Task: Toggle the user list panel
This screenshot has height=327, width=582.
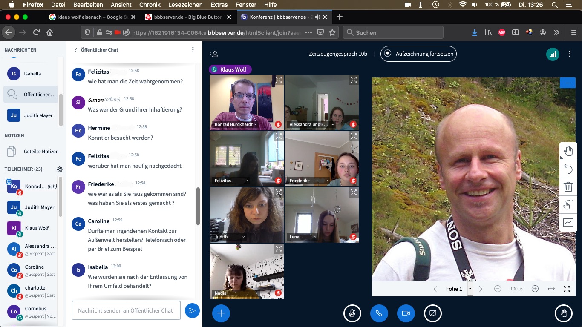Action: [214, 54]
